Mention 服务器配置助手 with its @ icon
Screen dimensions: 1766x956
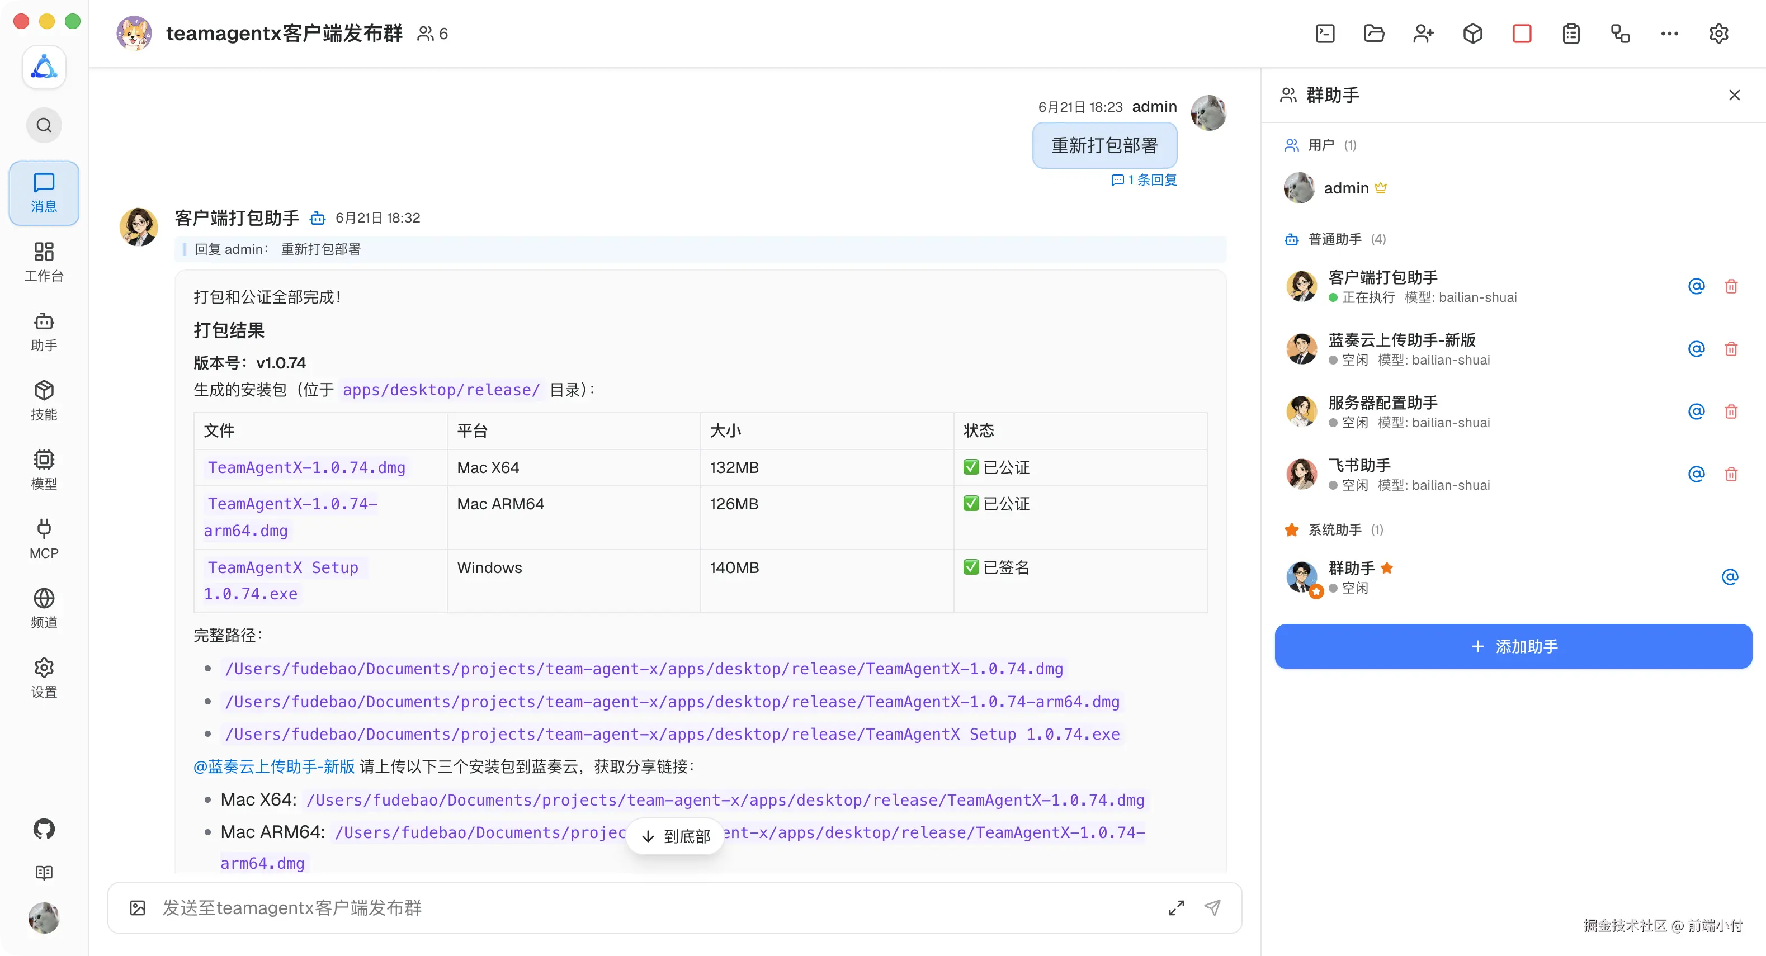coord(1696,411)
